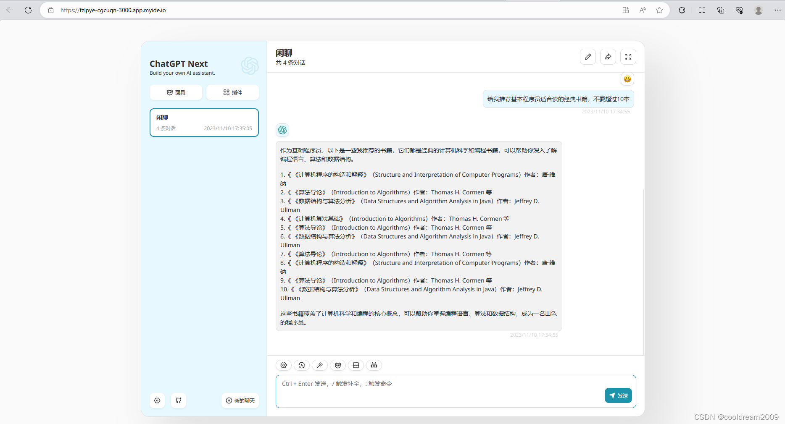Viewport: 785px width, 424px height.
Task: Click list item 2 《算法导论》 in the reply
Action: (x=386, y=192)
